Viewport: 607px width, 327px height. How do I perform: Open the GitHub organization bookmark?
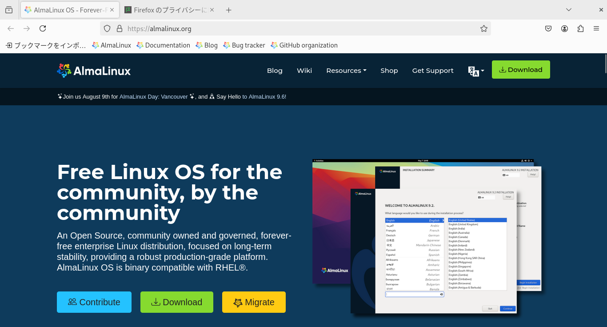click(x=304, y=45)
